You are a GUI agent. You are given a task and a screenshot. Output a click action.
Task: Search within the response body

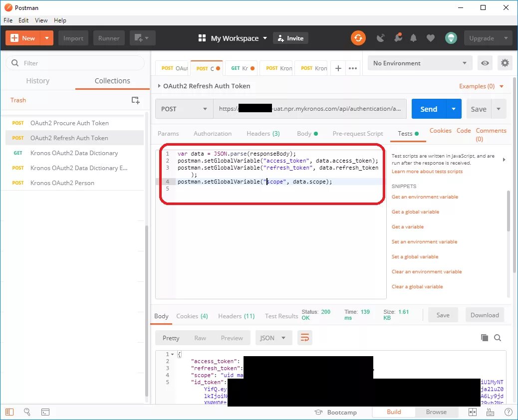[x=498, y=338]
